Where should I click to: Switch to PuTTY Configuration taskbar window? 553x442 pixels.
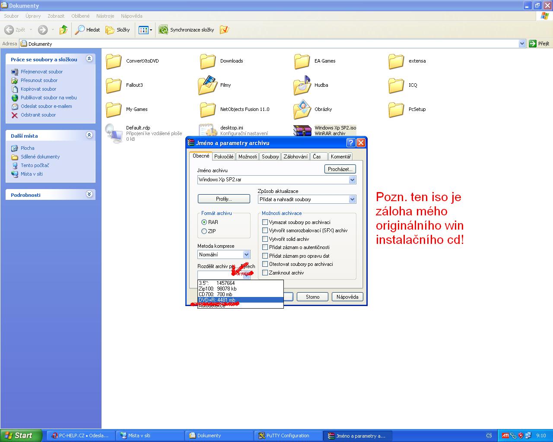288,436
